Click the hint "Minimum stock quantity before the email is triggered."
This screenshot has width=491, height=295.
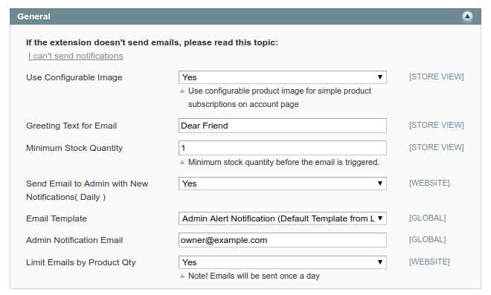[283, 162]
